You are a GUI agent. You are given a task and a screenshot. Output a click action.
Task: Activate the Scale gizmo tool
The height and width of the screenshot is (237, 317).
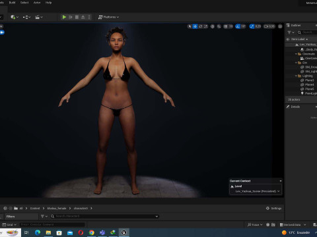point(206,26)
